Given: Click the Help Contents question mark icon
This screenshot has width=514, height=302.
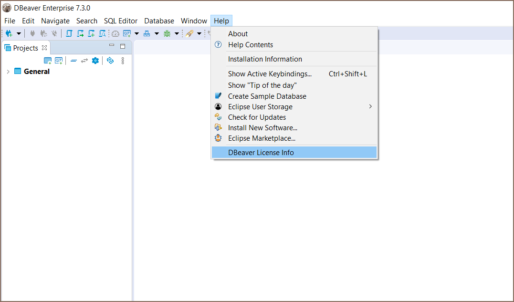Looking at the screenshot, I should tap(218, 44).
